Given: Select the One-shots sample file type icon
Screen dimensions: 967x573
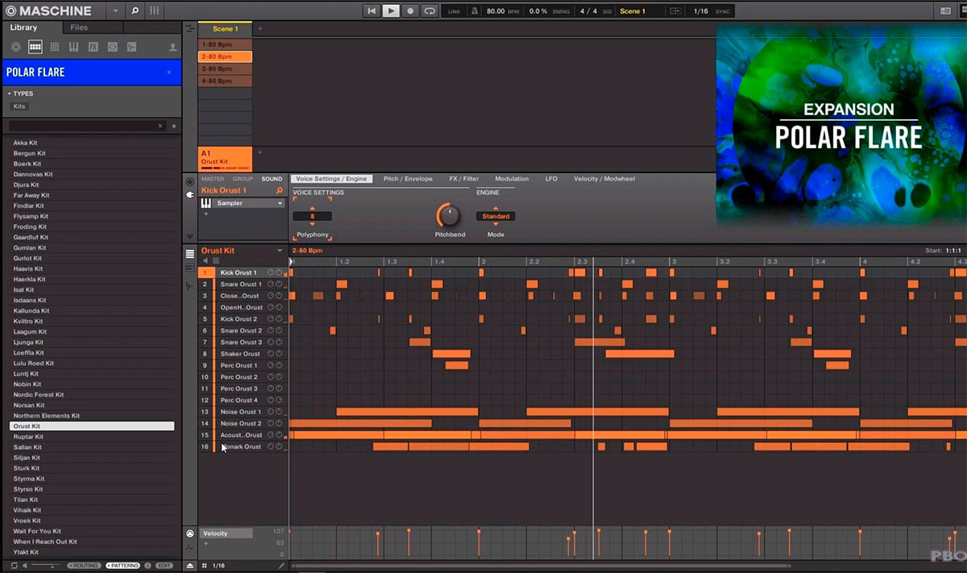Looking at the screenshot, I should (132, 47).
